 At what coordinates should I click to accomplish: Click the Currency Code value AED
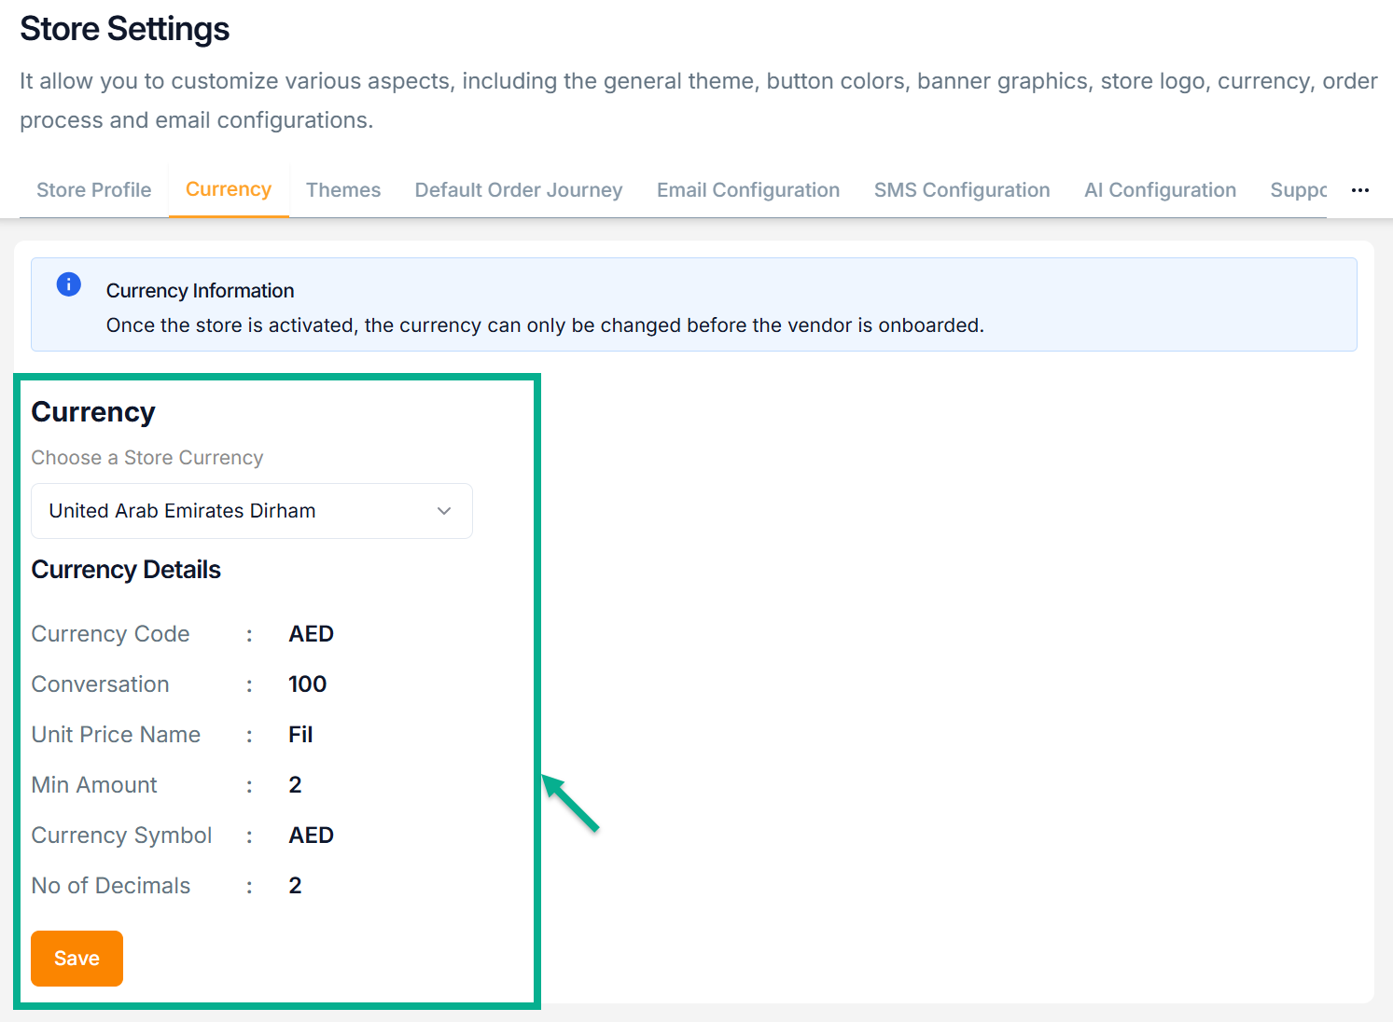311,634
